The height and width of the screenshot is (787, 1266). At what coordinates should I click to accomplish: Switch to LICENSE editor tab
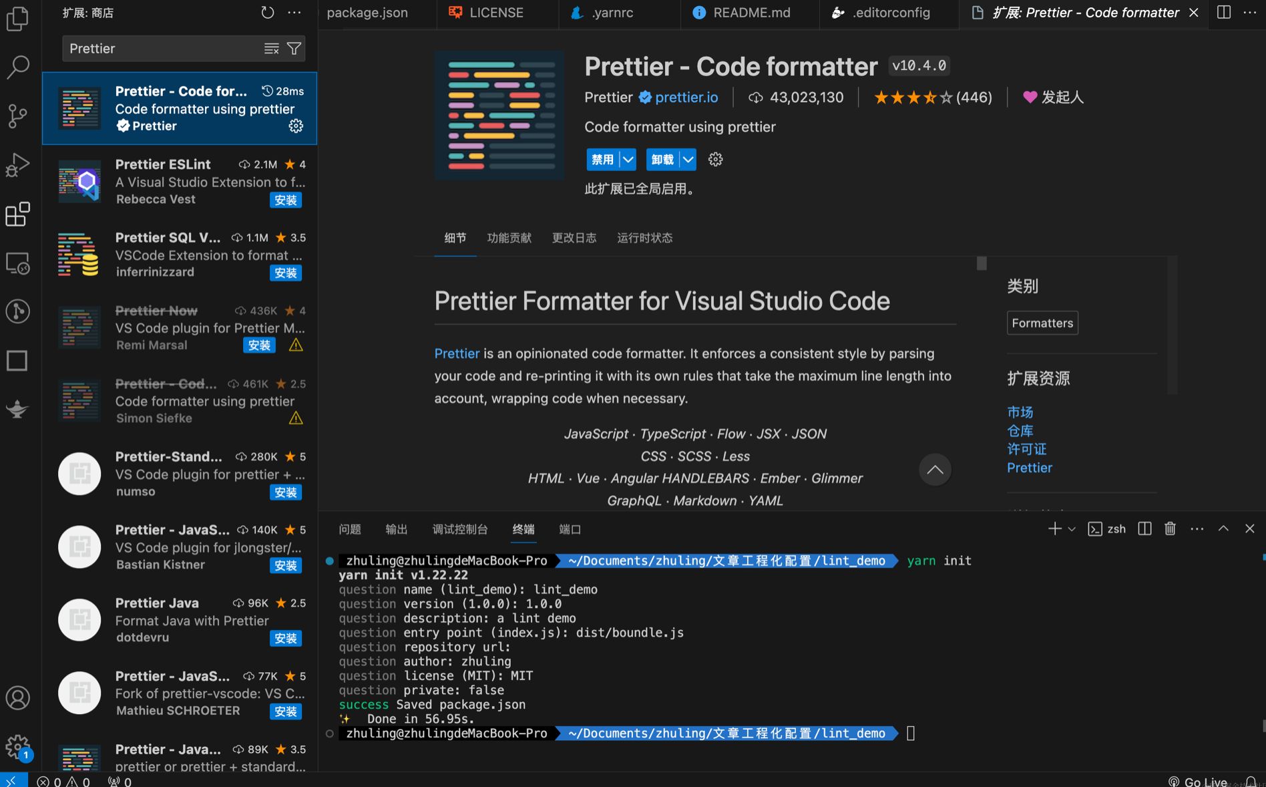(x=496, y=13)
